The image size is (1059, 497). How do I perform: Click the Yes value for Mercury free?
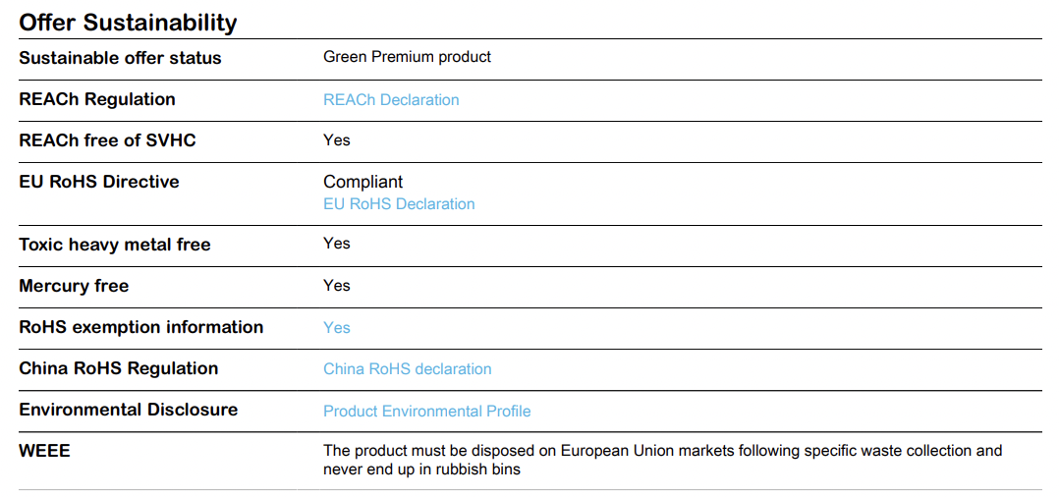click(x=336, y=285)
